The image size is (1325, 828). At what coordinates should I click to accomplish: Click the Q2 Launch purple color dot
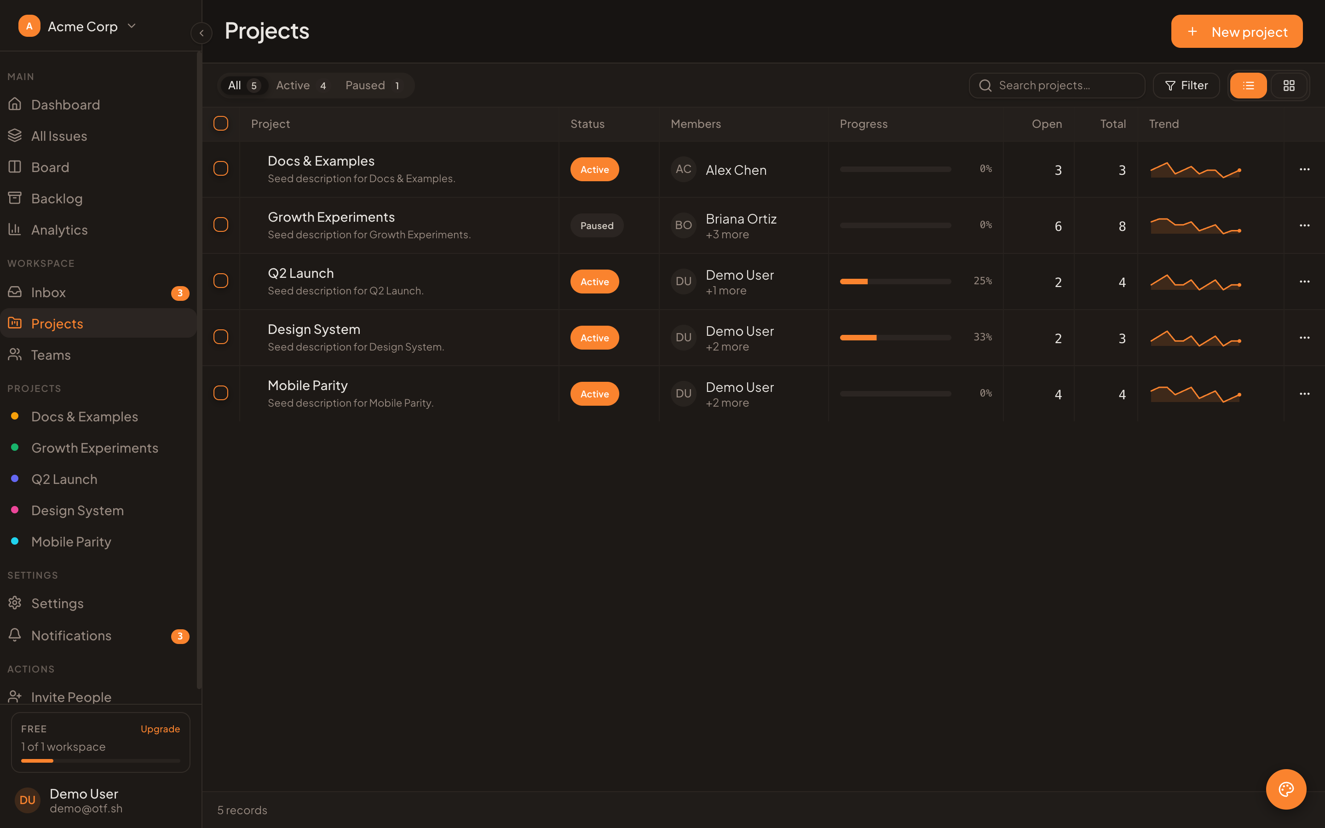point(15,478)
